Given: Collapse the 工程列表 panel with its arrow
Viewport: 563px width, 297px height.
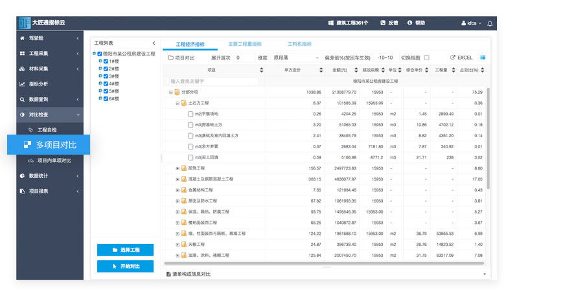Looking at the screenshot, I should pyautogui.click(x=154, y=43).
